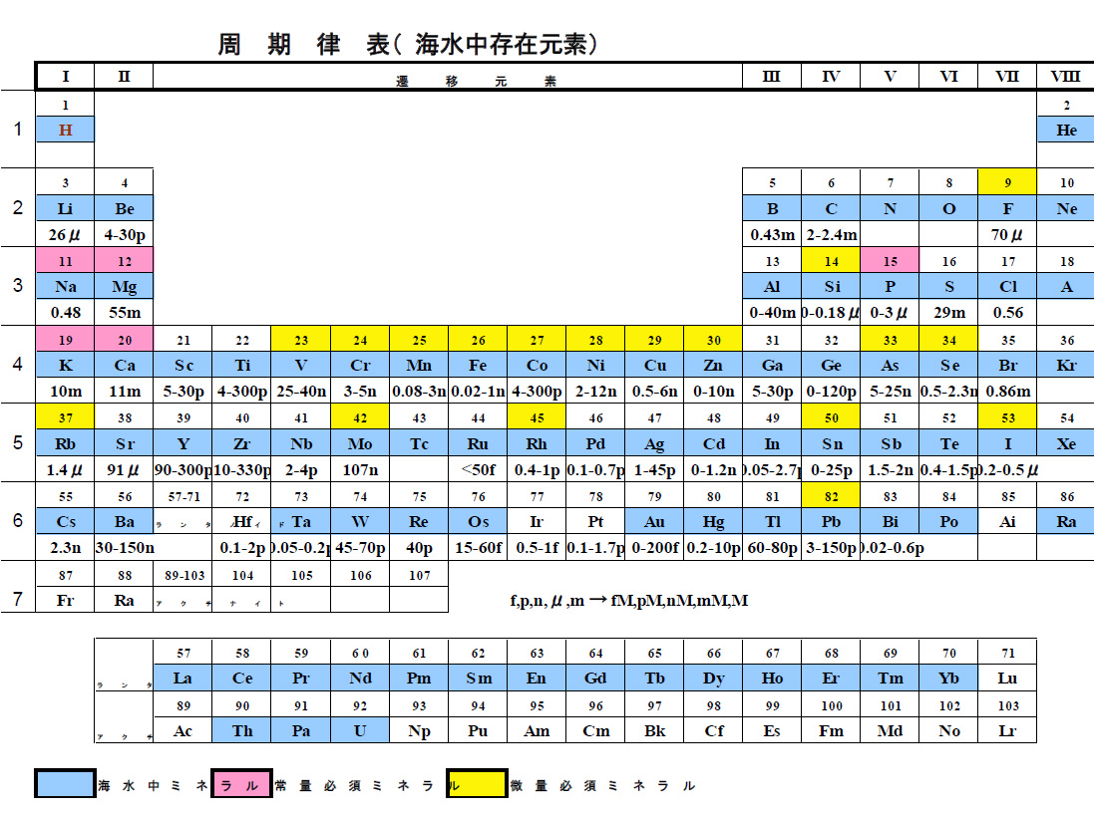
Task: Click the Li concentration value 26 μ
Action: pos(65,235)
